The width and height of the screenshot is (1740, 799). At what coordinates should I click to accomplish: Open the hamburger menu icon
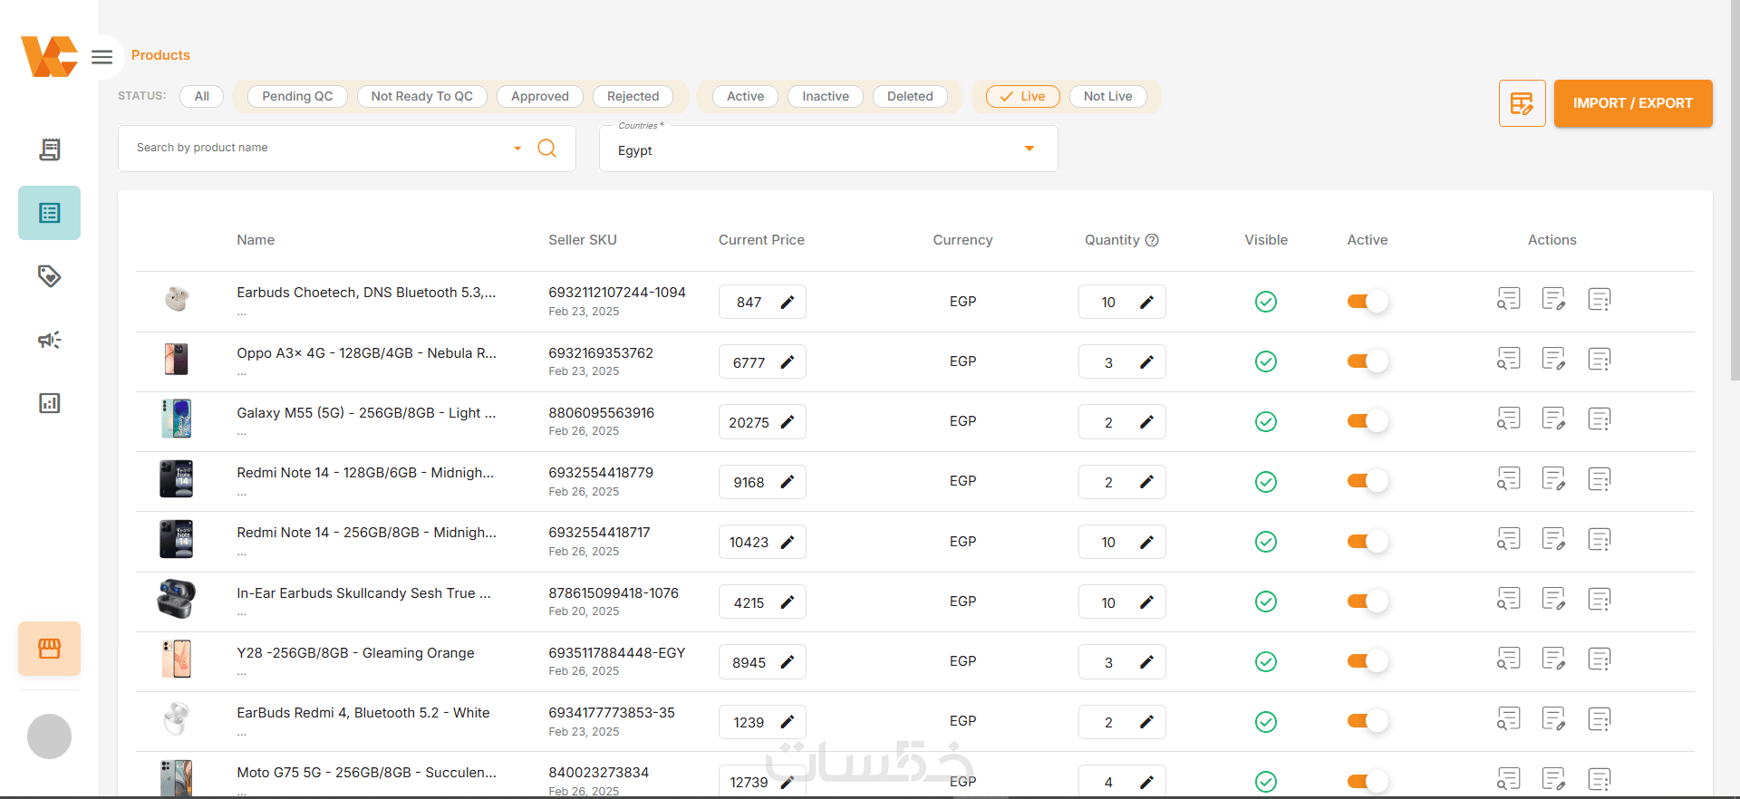pos(102,57)
